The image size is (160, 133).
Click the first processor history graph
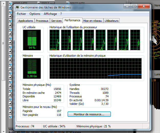pyautogui.click(x=55, y=40)
